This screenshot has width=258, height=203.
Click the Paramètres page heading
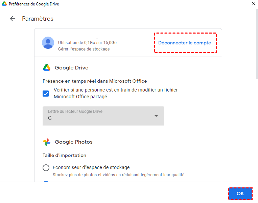tap(38, 19)
